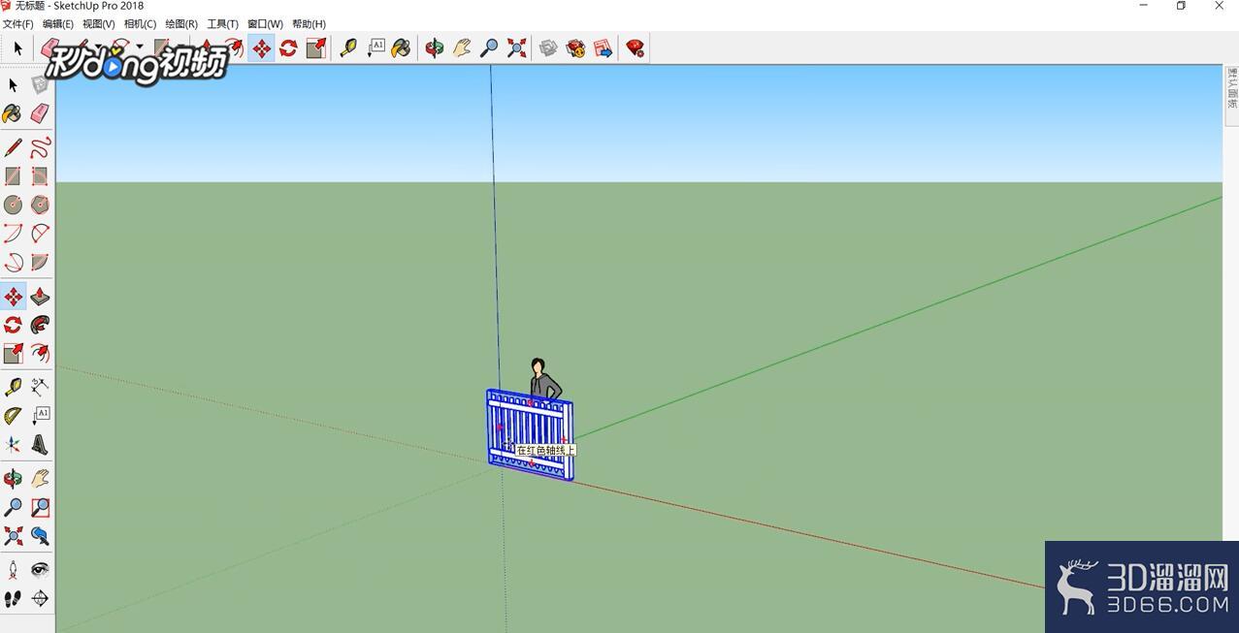The image size is (1239, 633).
Task: Select the Paint Bucket in the left toolset
Action: (13, 114)
